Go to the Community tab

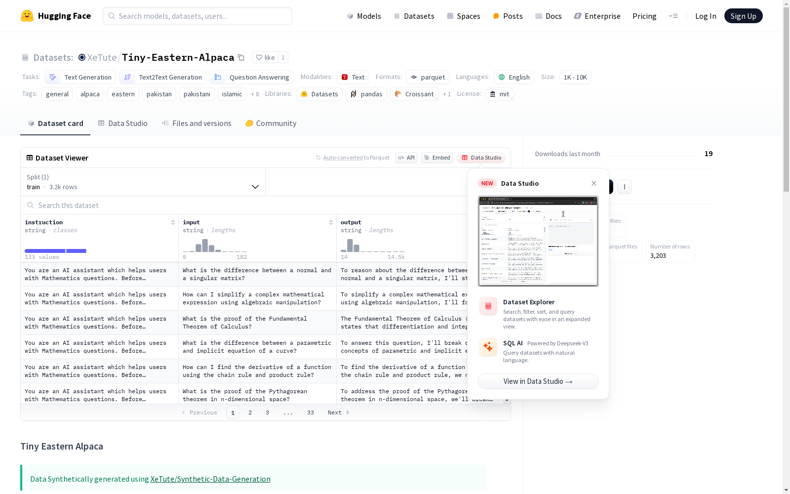pyautogui.click(x=271, y=123)
